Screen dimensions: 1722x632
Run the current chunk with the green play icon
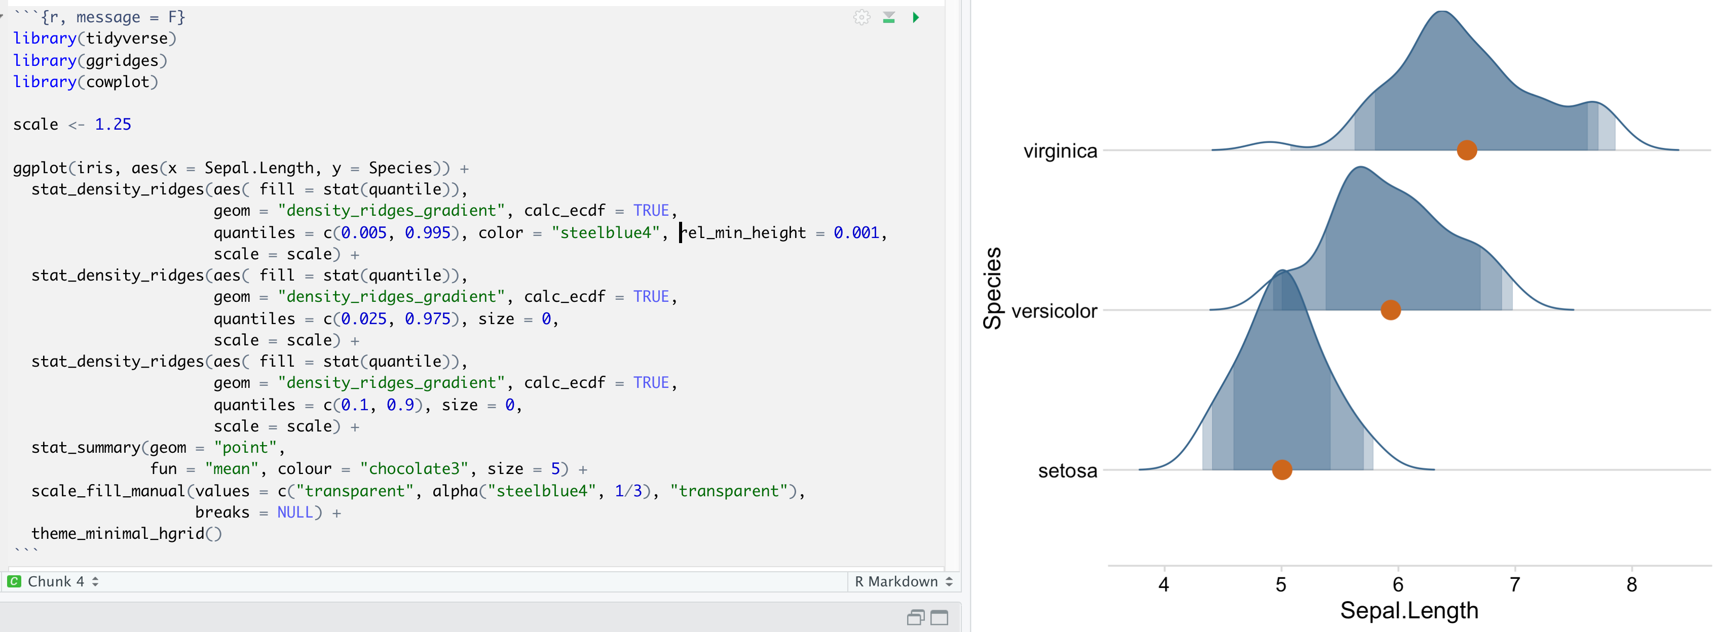click(x=916, y=17)
